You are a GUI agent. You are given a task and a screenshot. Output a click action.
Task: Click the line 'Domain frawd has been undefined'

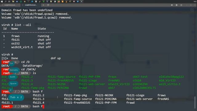[27, 10]
